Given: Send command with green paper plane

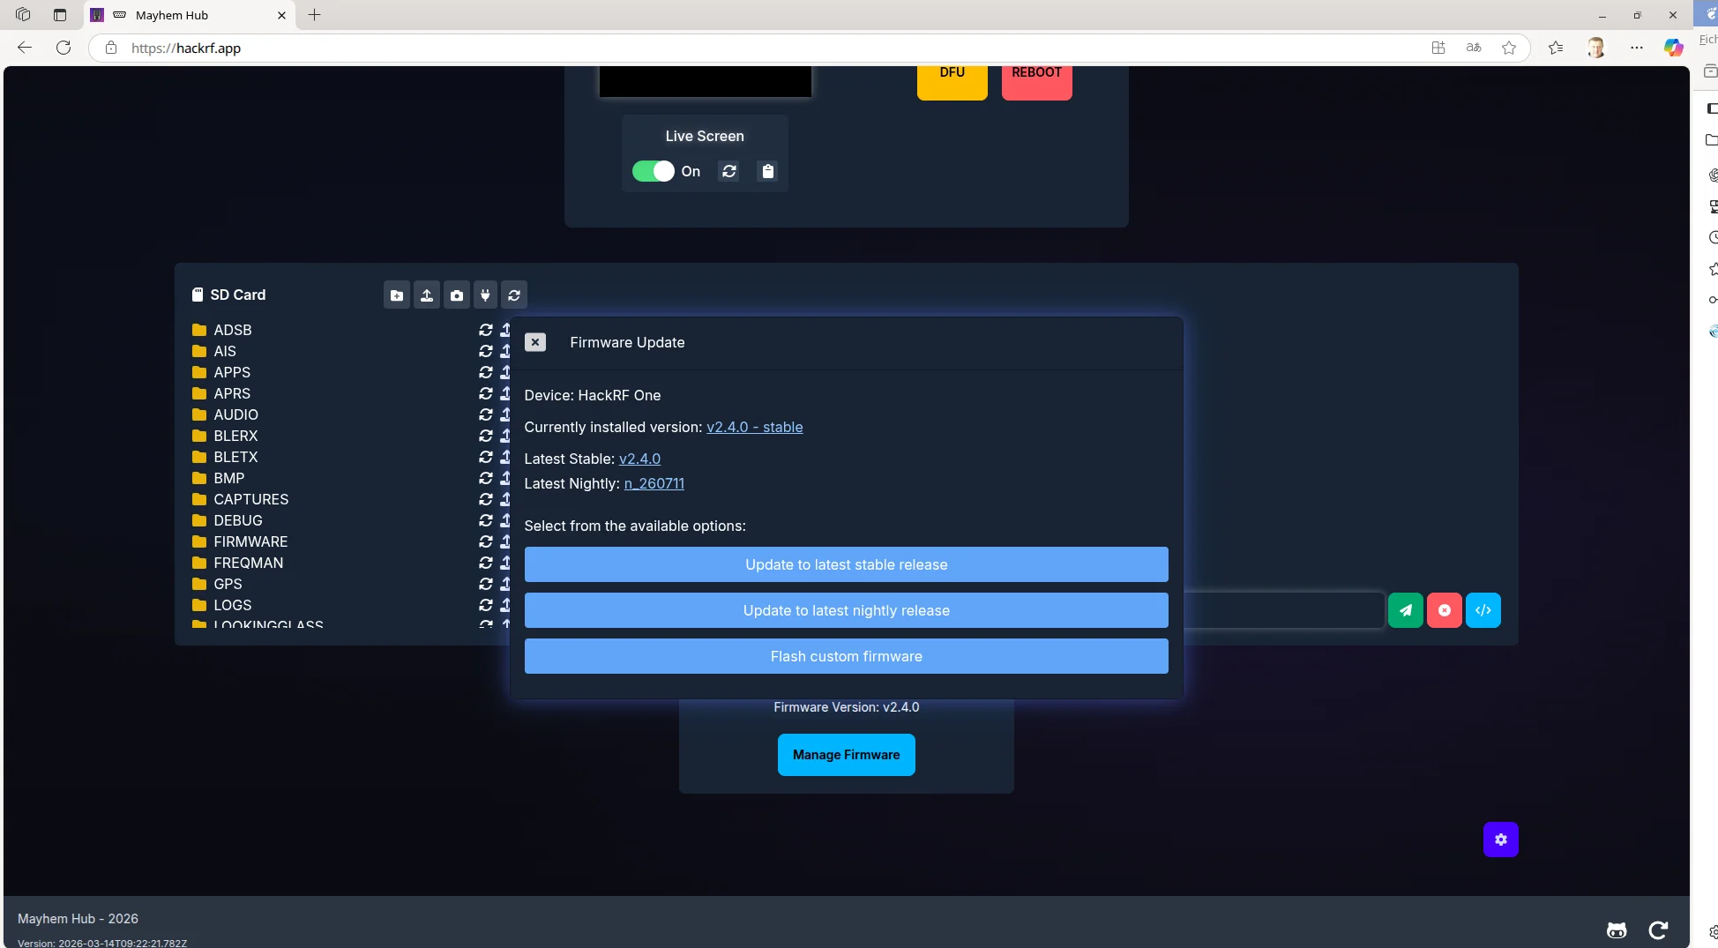Looking at the screenshot, I should (1406, 610).
